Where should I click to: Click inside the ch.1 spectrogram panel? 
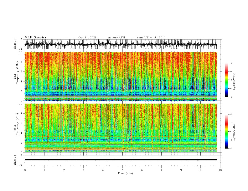(x=121, y=76)
